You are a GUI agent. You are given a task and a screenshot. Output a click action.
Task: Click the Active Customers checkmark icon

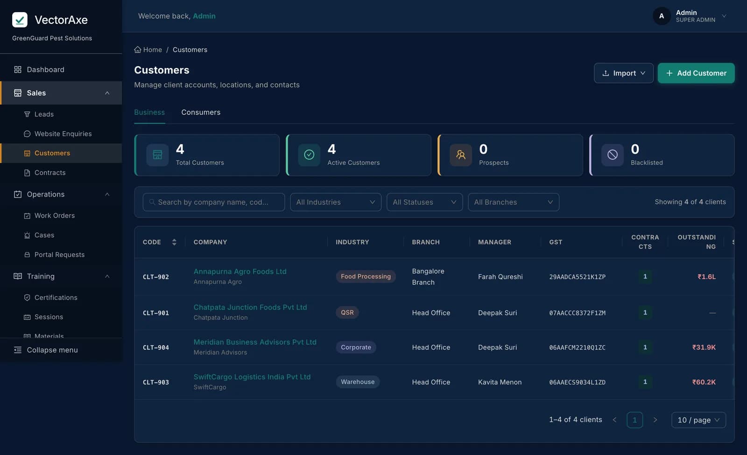[309, 155]
